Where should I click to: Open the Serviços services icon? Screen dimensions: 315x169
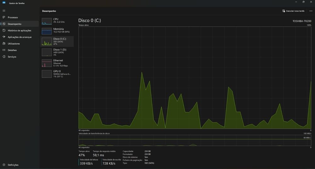pos(4,57)
